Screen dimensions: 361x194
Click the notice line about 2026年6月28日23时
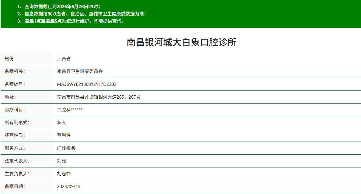point(59,7)
